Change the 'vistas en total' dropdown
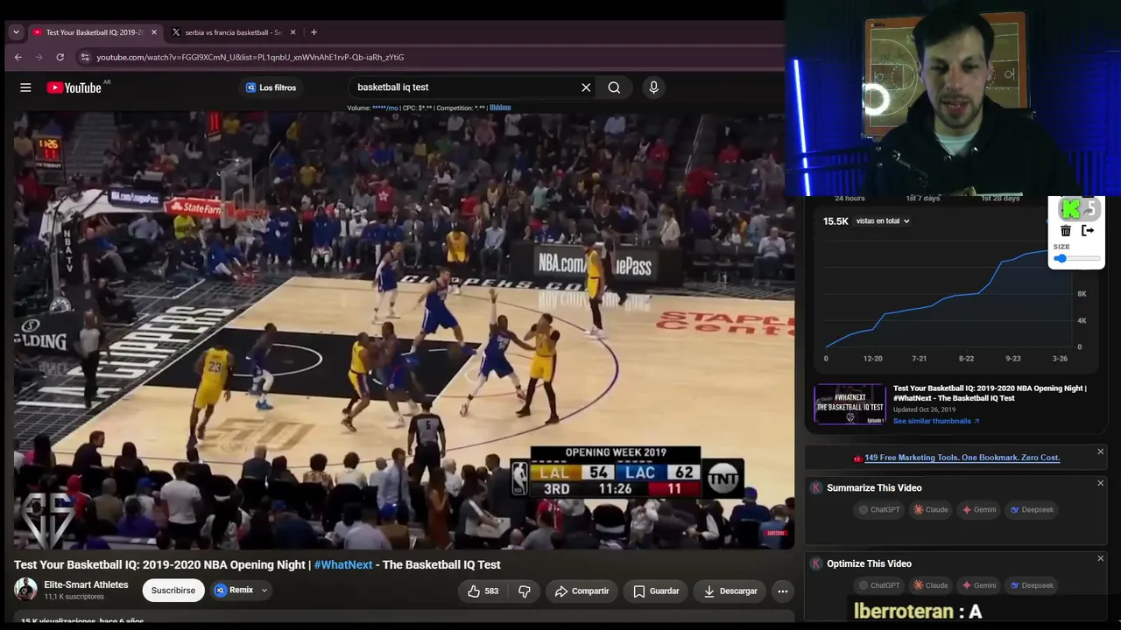This screenshot has width=1121, height=630. coord(883,221)
